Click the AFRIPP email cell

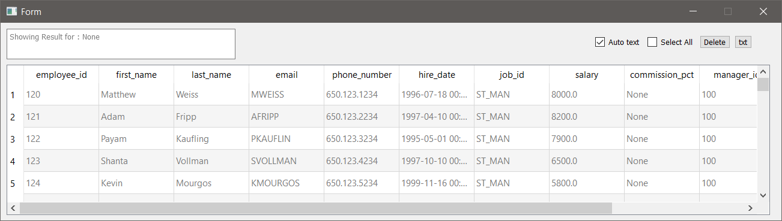click(286, 117)
